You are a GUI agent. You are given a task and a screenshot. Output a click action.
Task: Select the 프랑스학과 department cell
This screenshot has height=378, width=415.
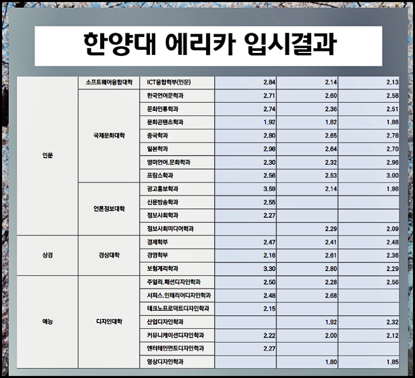[x=177, y=176]
